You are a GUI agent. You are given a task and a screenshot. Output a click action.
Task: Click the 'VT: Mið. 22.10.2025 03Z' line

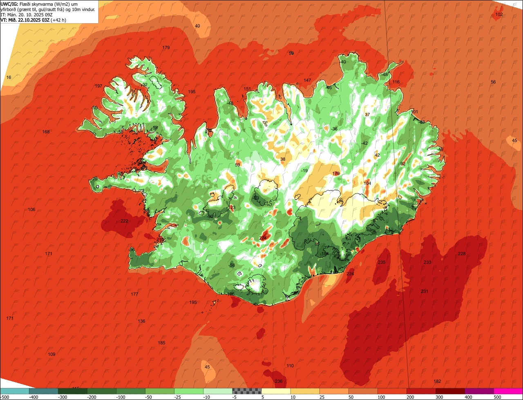[x=33, y=20]
